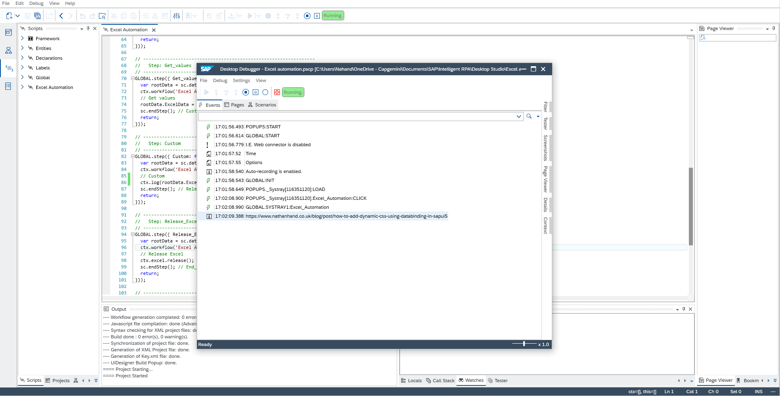The image size is (780, 396).
Task: Open the Context side tab in Debugger
Action: pyautogui.click(x=546, y=225)
